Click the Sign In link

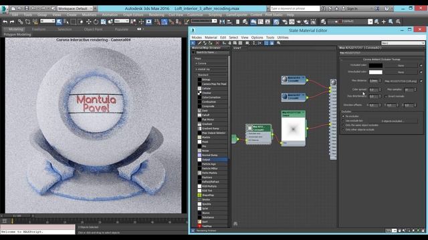click(x=352, y=9)
